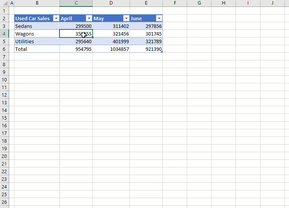
Task: Click the May Wagons value 321456
Action: (x=111, y=34)
